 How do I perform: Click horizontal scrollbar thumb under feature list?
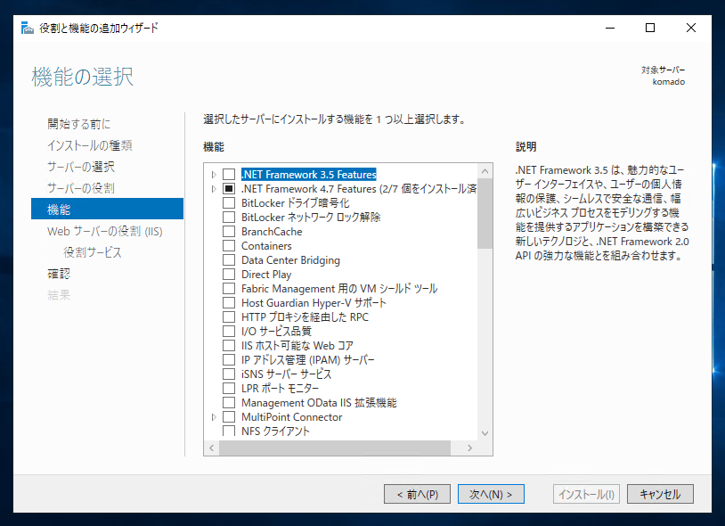pyautogui.click(x=335, y=448)
